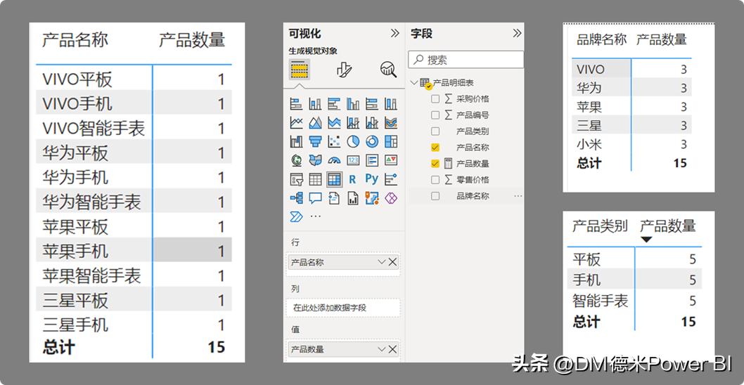The height and width of the screenshot is (385, 744).
Task: Sort by 产品类别 column header
Action: tap(601, 226)
